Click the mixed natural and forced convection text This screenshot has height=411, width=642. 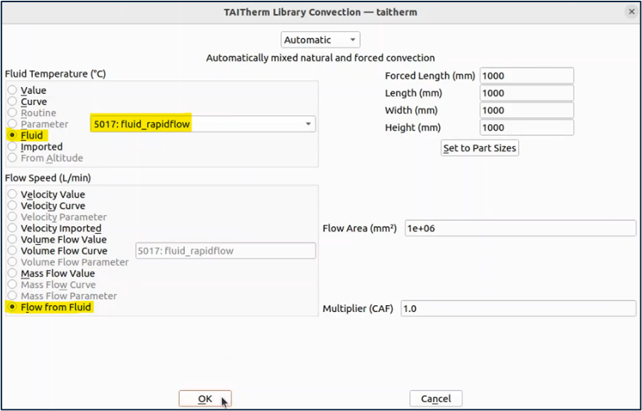(x=320, y=57)
